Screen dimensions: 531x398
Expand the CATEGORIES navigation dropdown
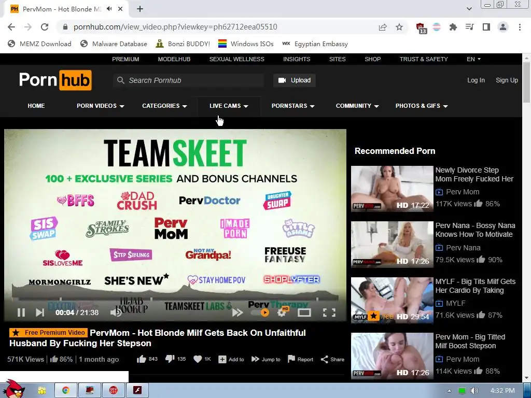(164, 106)
